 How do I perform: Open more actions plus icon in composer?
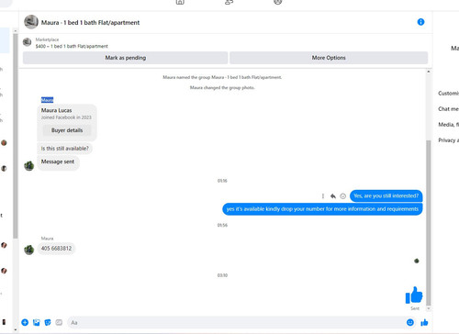coord(25,322)
